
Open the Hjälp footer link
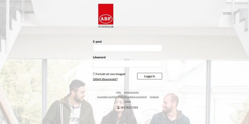click(119, 92)
